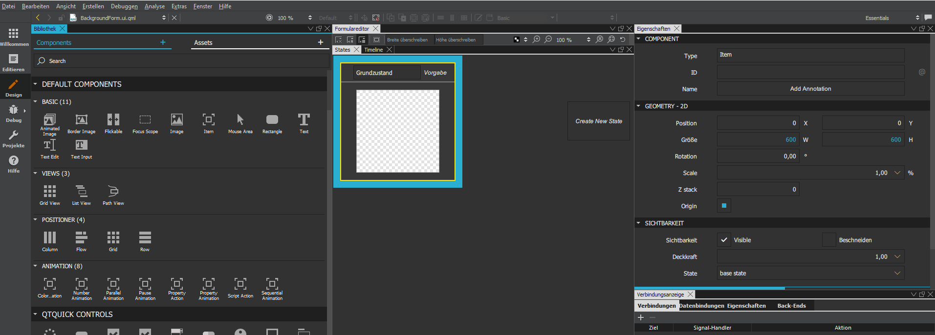Open the Datenbindungen tab
Viewport: 935px width, 335px height.
tap(702, 306)
